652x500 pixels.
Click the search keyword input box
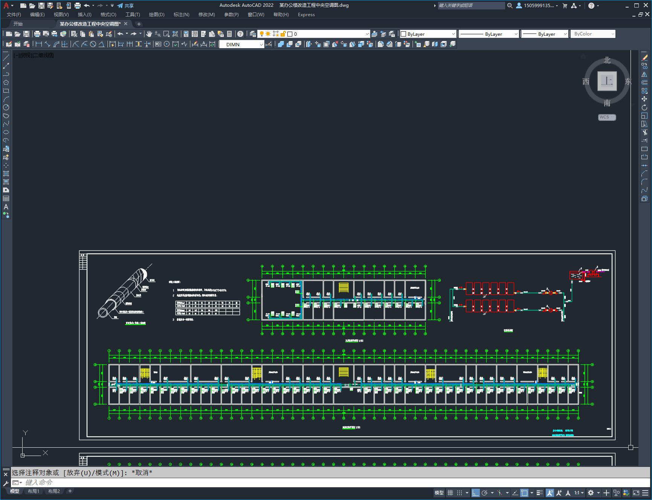tap(471, 5)
